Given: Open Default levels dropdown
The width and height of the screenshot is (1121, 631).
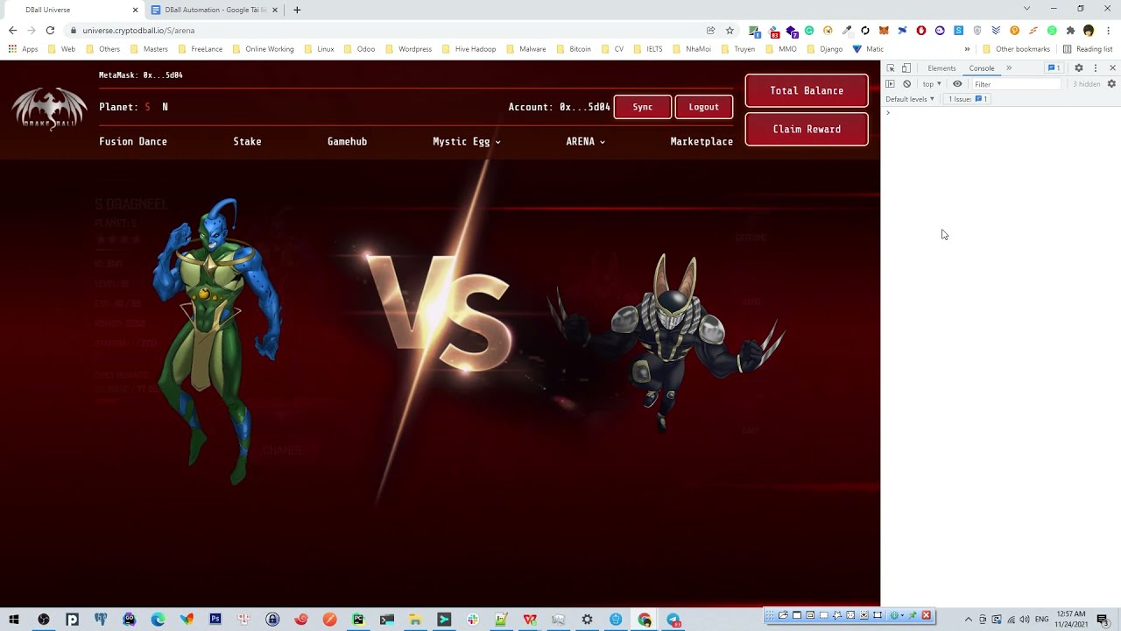Looking at the screenshot, I should pos(910,99).
